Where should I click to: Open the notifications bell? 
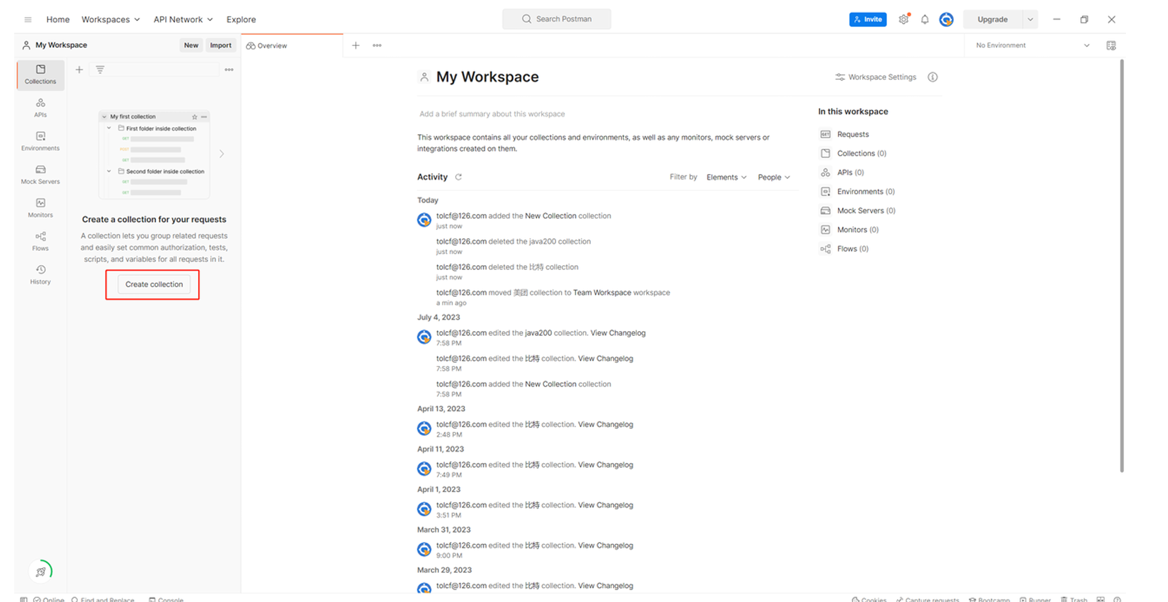925,19
